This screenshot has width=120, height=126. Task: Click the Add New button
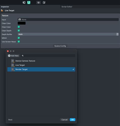(x=13, y=56)
